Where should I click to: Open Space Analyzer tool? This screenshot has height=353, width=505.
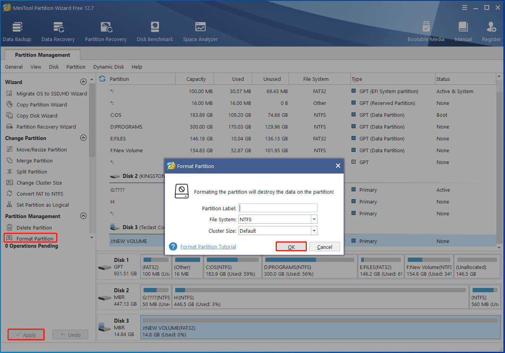(x=200, y=32)
